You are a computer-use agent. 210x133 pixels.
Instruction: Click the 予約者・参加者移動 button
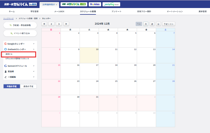coord(20,25)
